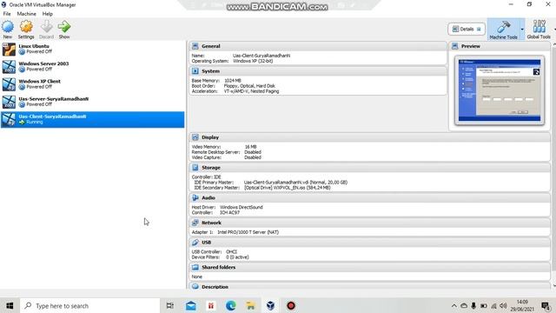Screen dimensions: 556x313
Task: Show hidden tray icons chevron
Action: pos(453,305)
